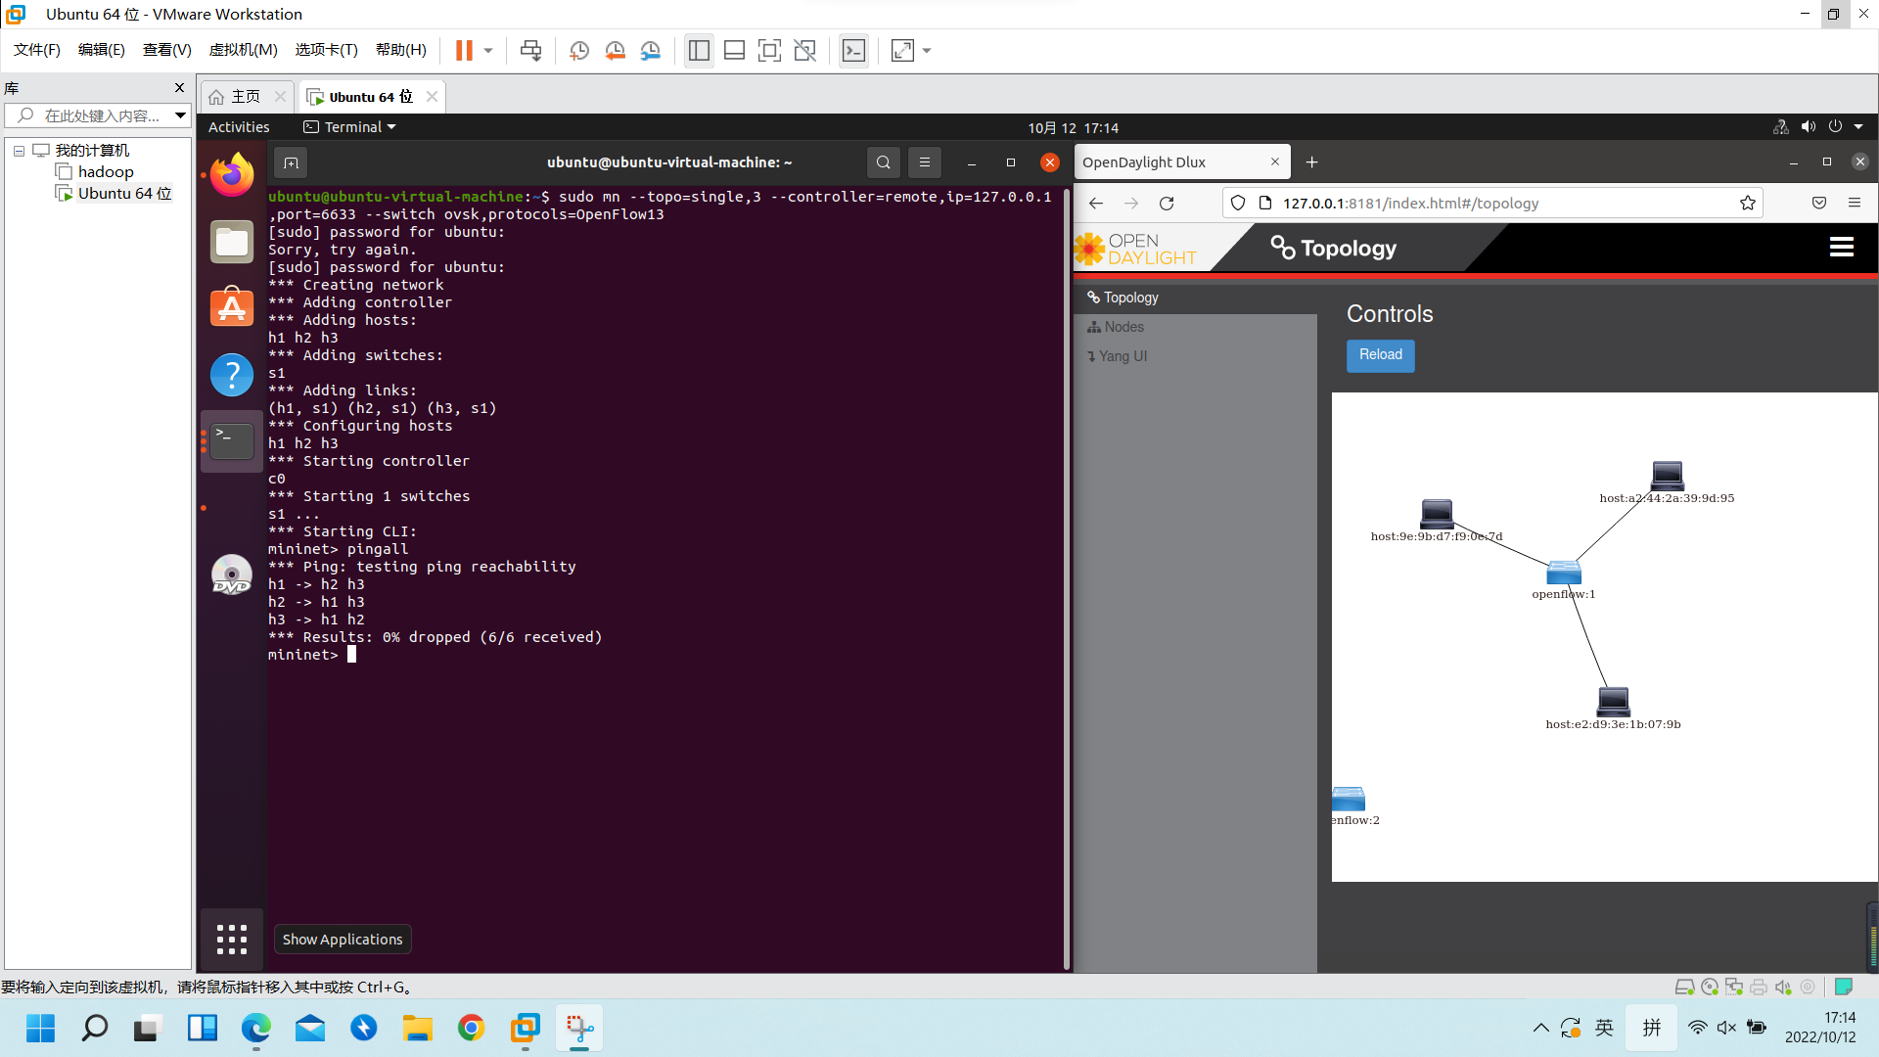The width and height of the screenshot is (1879, 1057).
Task: Click the openflow:1 switch node icon
Action: 1563,573
